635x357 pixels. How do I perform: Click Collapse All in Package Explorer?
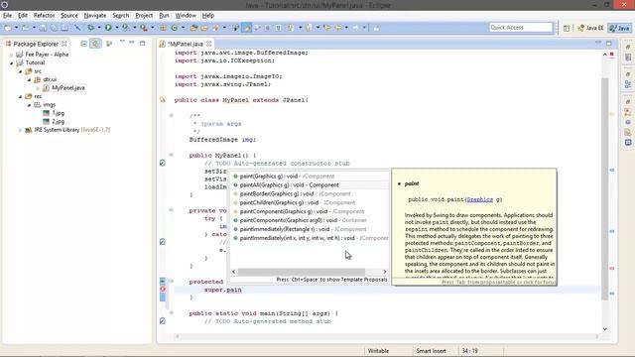tap(83, 44)
